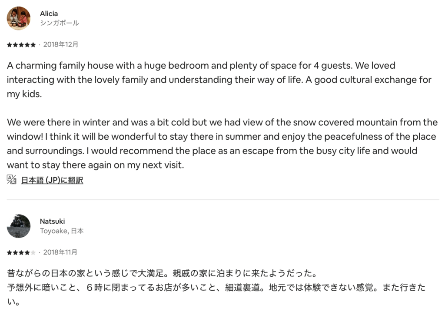
Task: Click Alicia's profile photo
Action: [x=19, y=18]
